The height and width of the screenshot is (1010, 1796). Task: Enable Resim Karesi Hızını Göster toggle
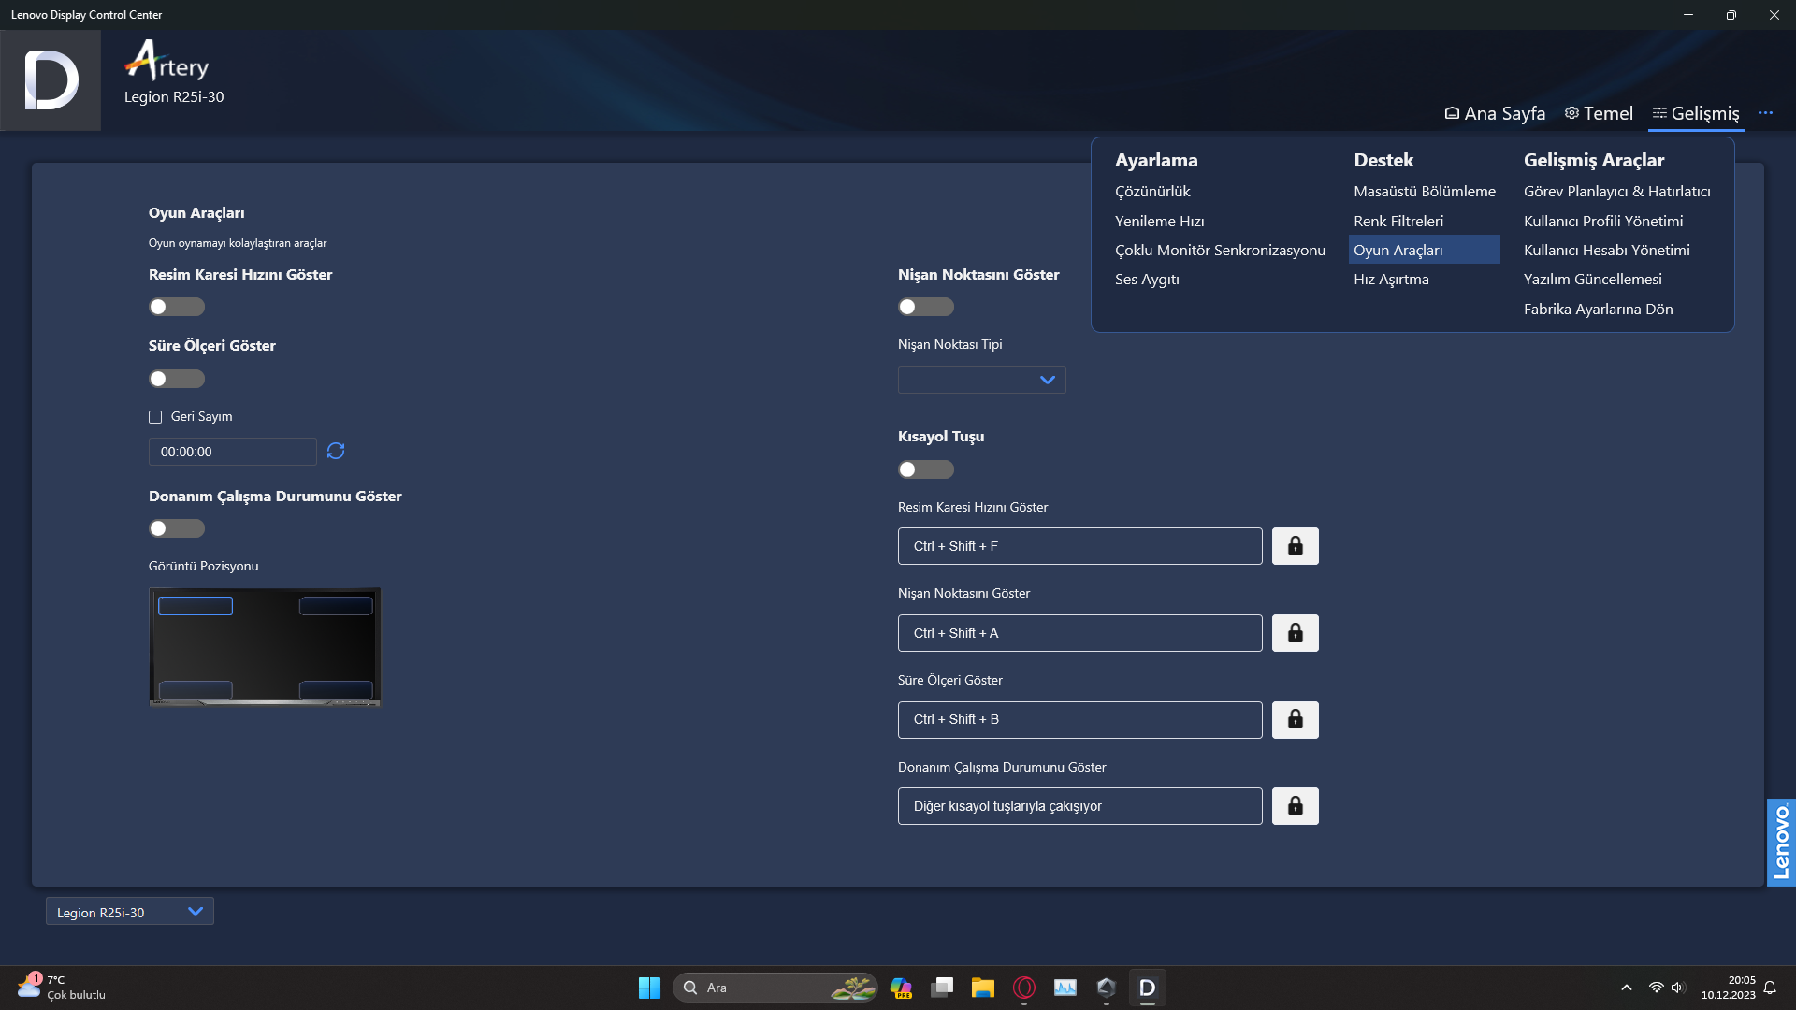[x=176, y=307]
